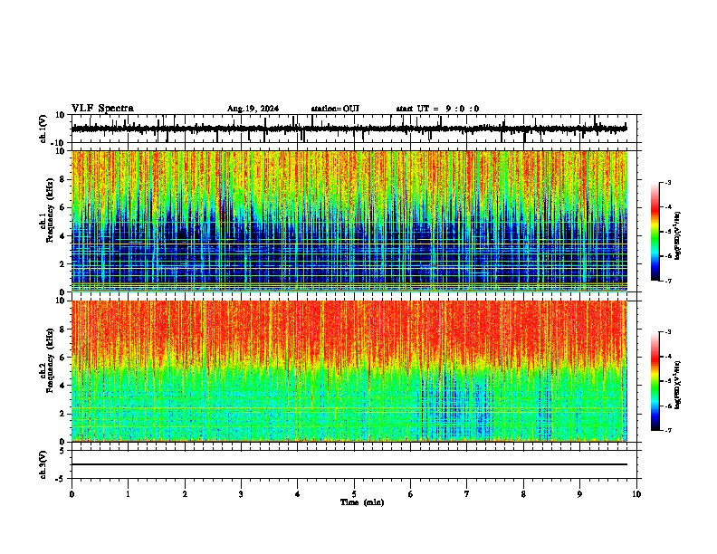The image size is (717, 554).
Task: Click the time axis tick label "10"
Action: click(636, 493)
